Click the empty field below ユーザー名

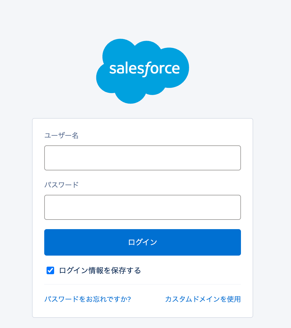(143, 158)
